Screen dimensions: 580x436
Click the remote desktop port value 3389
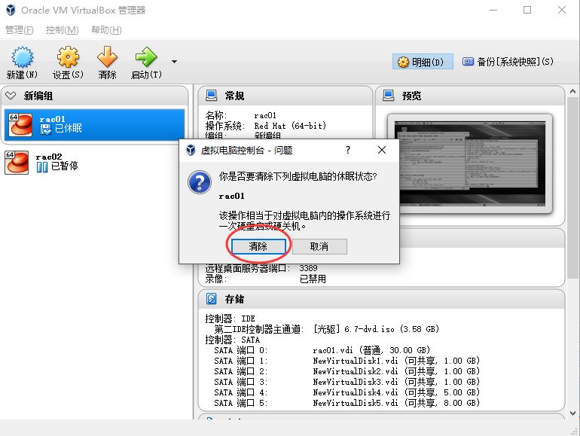[308, 268]
